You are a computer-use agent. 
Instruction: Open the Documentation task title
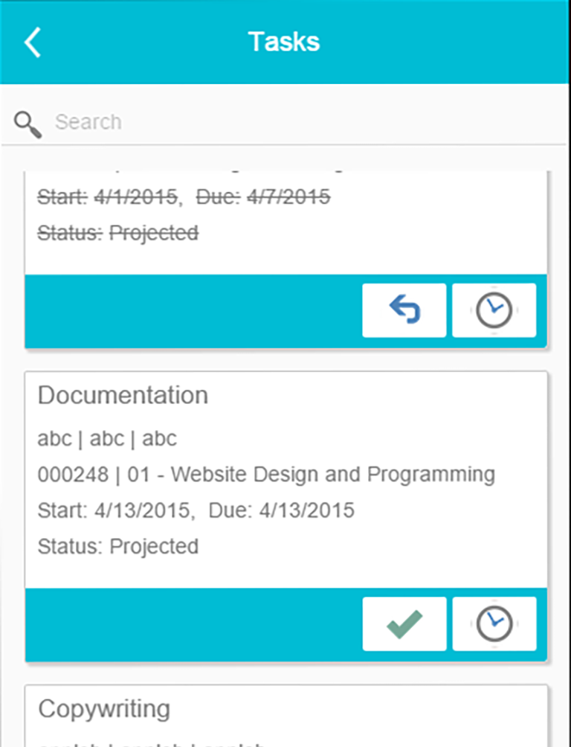coord(123,395)
